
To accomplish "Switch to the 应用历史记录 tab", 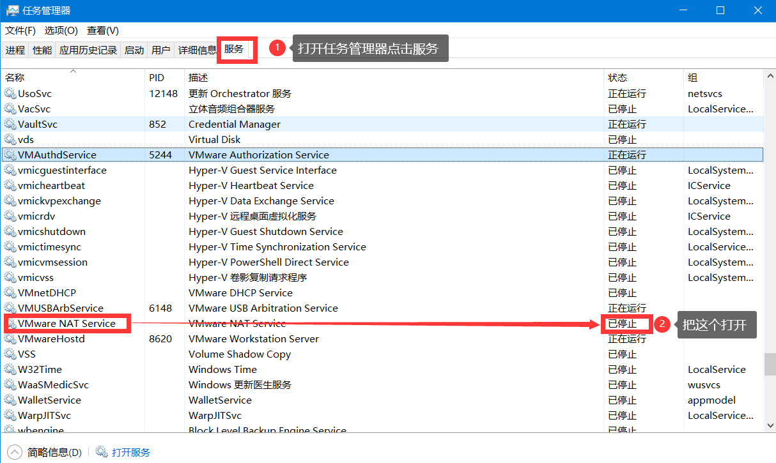I will coord(88,50).
